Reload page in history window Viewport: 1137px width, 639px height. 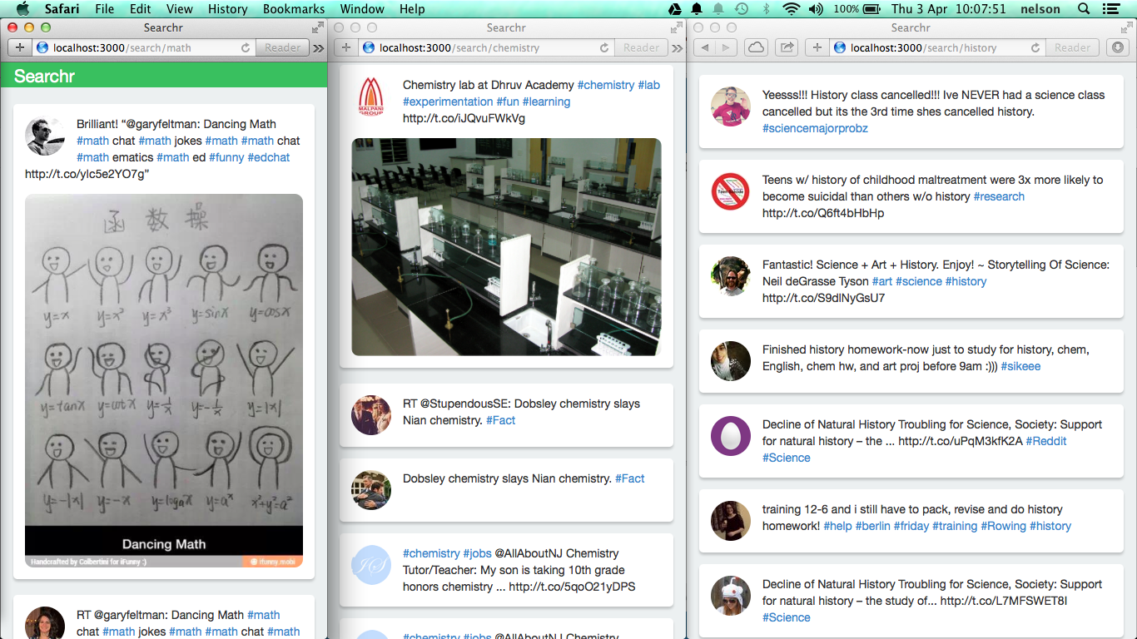coord(1035,47)
